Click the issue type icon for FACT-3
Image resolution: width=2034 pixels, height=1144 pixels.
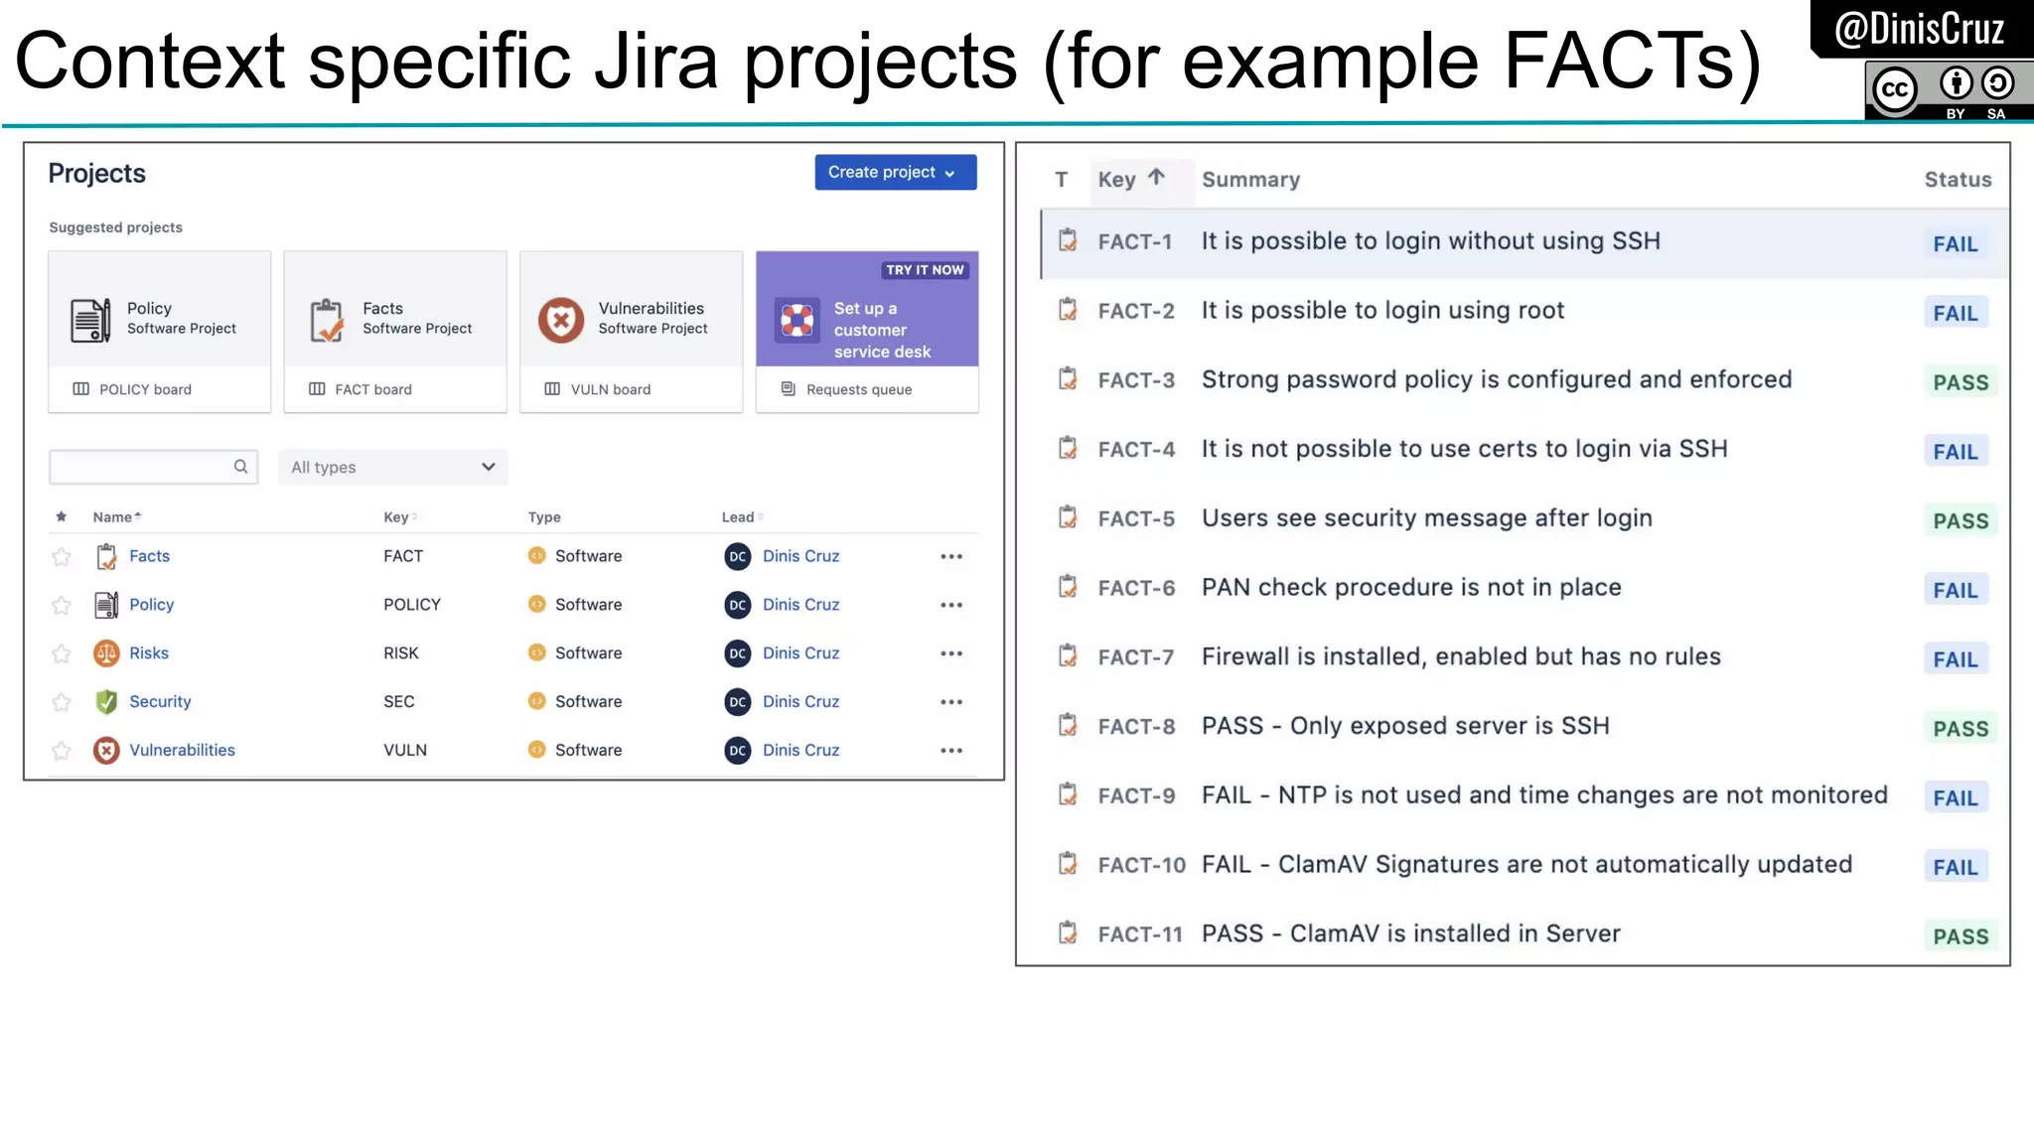tap(1068, 379)
